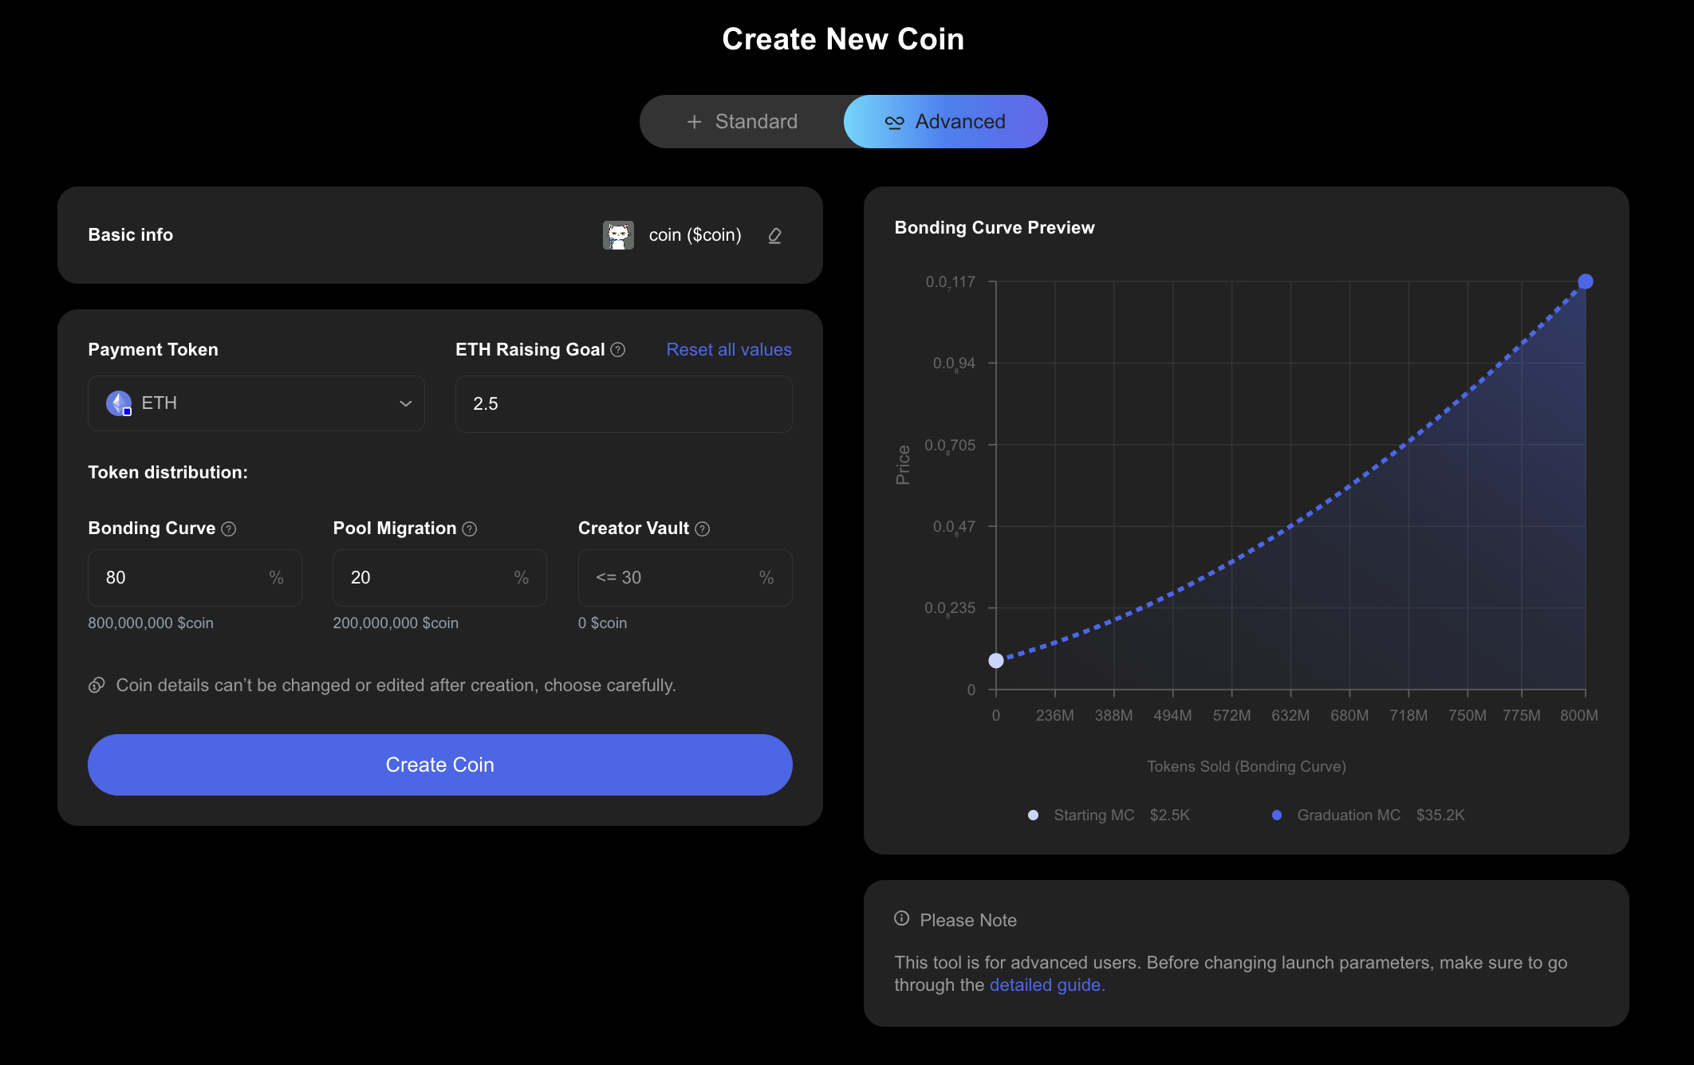Click the Creator Vault percentage field

coord(674,578)
